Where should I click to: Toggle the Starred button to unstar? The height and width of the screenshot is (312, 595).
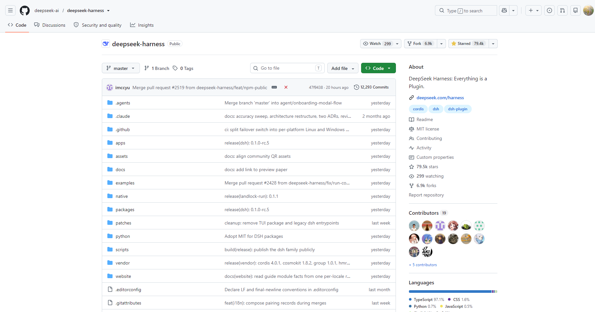(468, 44)
